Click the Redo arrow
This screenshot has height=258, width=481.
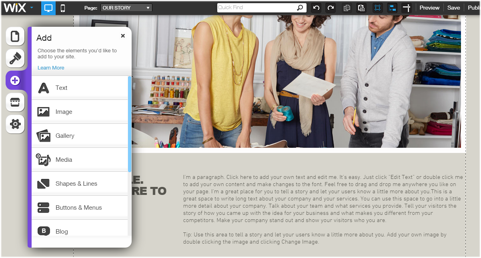pyautogui.click(x=330, y=8)
